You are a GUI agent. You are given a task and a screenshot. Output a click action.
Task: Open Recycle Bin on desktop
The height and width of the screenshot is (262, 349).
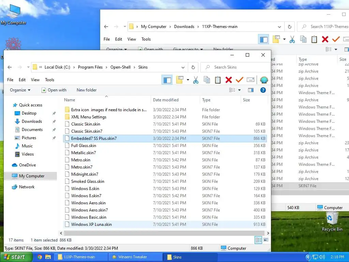pos(332,221)
